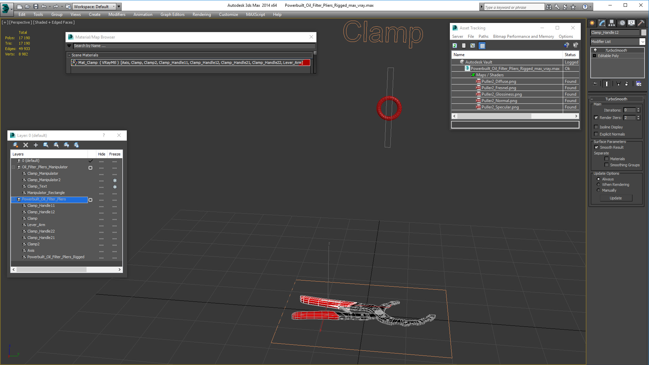Click the New Scene icon in the quick access toolbar
649x365 pixels.
(19, 6)
